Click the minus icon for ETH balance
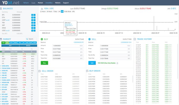The image size is (179, 105). pyautogui.click(x=34, y=17)
